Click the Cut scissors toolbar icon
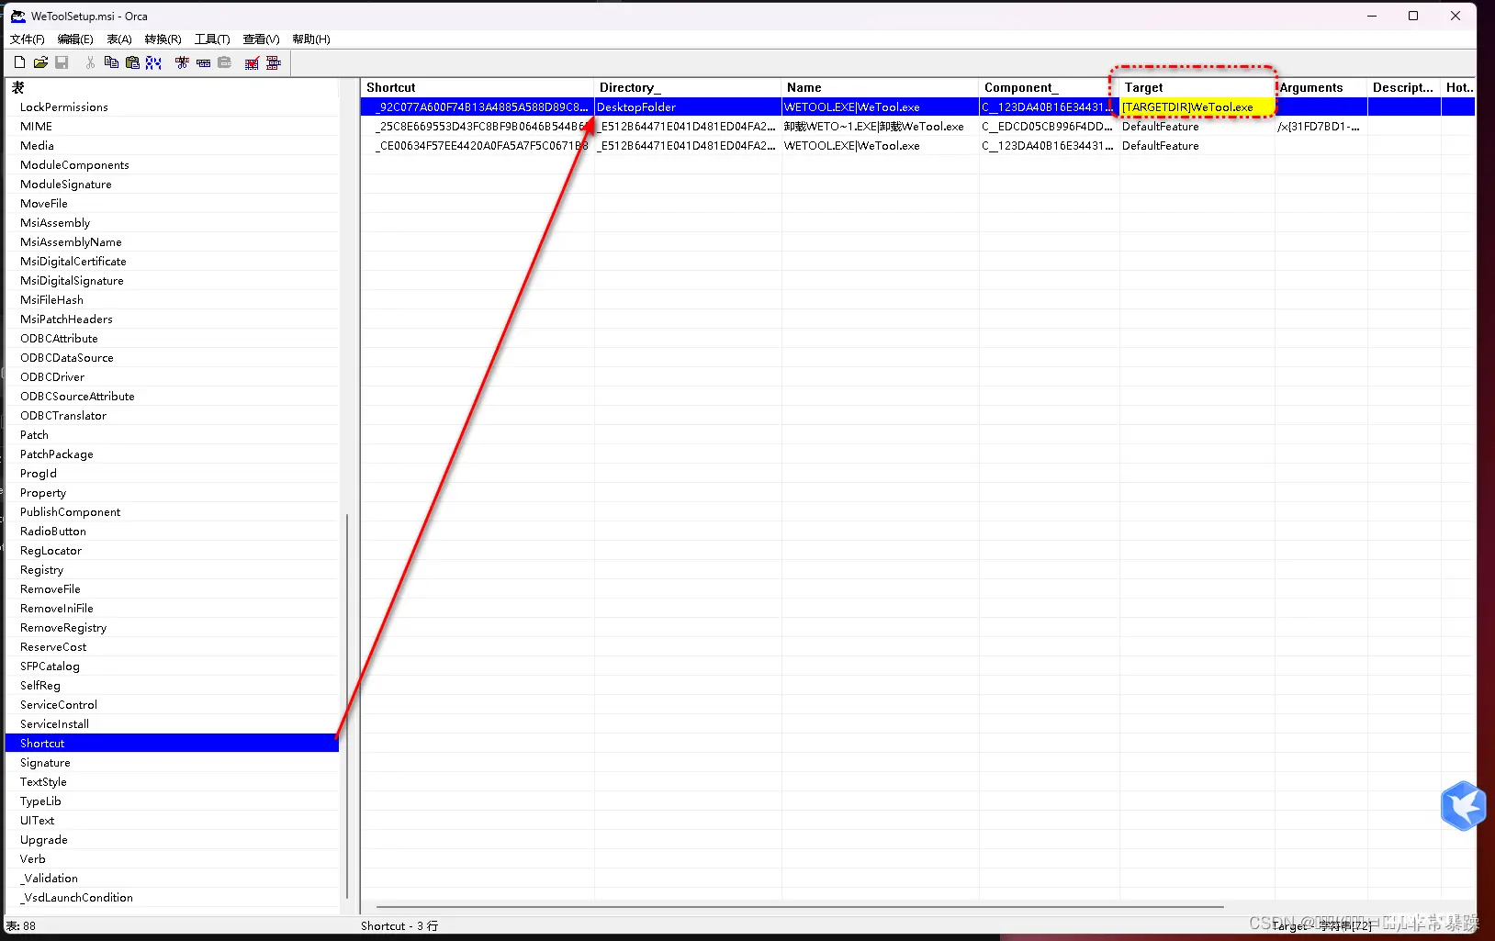 coord(90,62)
